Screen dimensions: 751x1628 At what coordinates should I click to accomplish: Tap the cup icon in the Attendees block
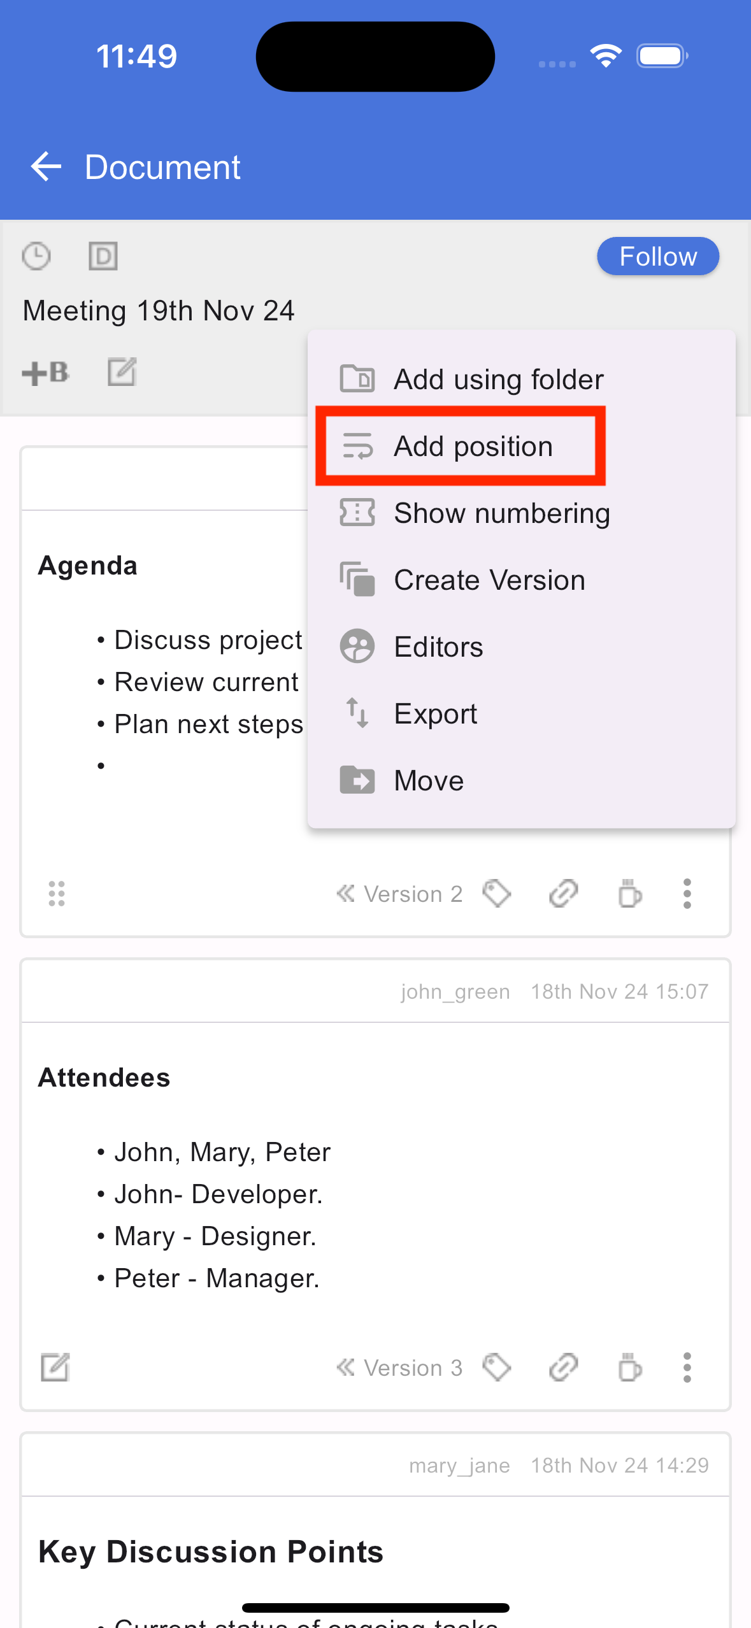click(630, 1367)
